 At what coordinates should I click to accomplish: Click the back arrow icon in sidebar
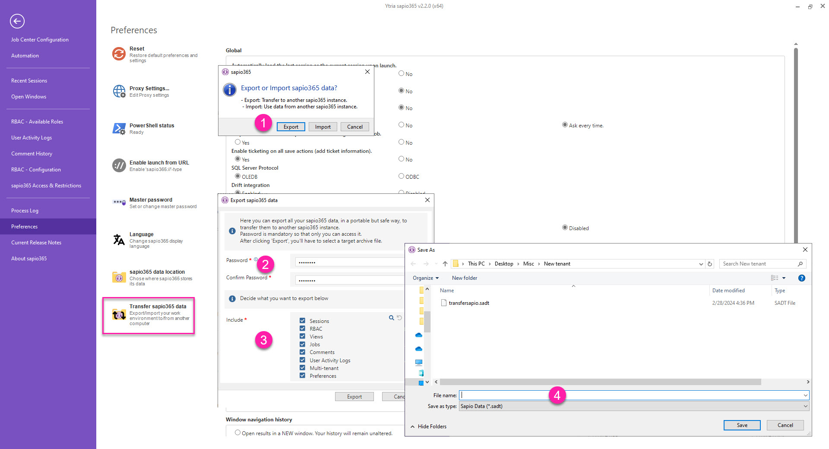tap(17, 21)
